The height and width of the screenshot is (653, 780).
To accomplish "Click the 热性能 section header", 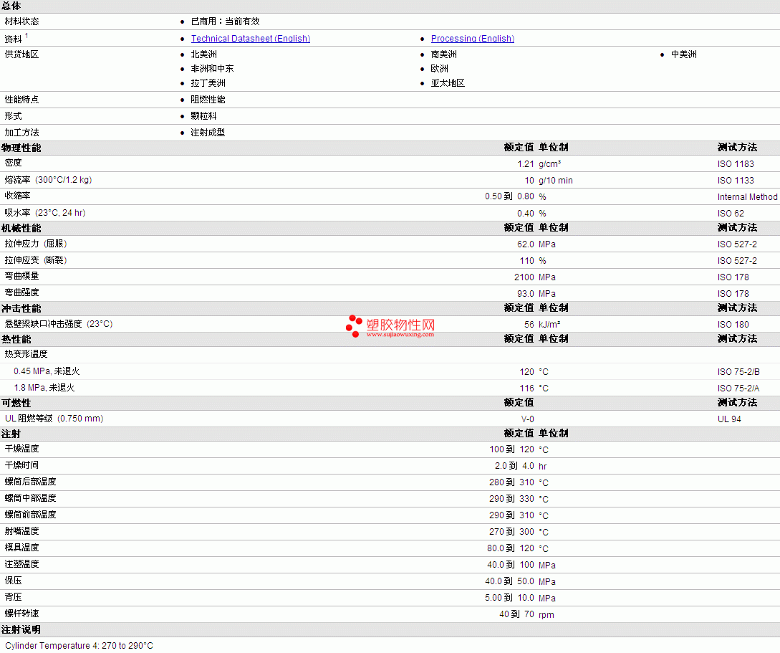I will point(16,340).
